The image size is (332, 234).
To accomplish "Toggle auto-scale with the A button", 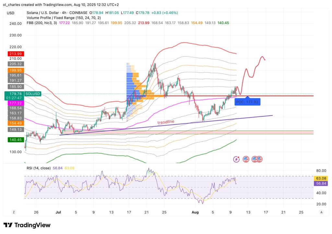I will tap(321, 212).
